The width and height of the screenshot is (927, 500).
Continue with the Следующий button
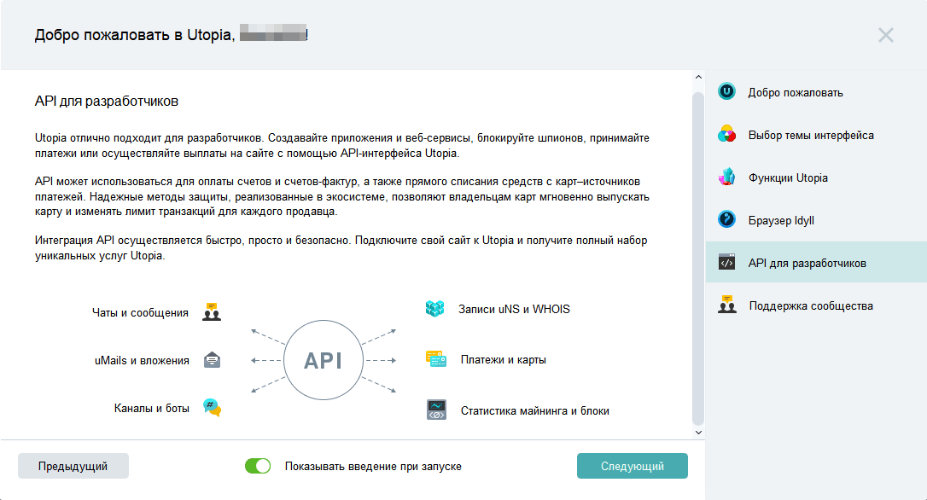(632, 466)
